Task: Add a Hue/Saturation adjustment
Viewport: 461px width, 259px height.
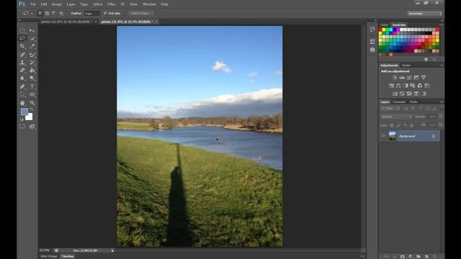Action: point(391,86)
